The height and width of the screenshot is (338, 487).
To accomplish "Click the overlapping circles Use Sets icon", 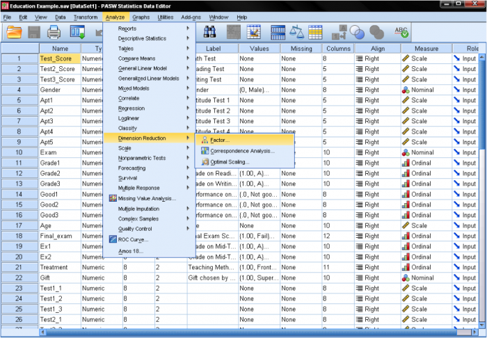I will (358, 32).
